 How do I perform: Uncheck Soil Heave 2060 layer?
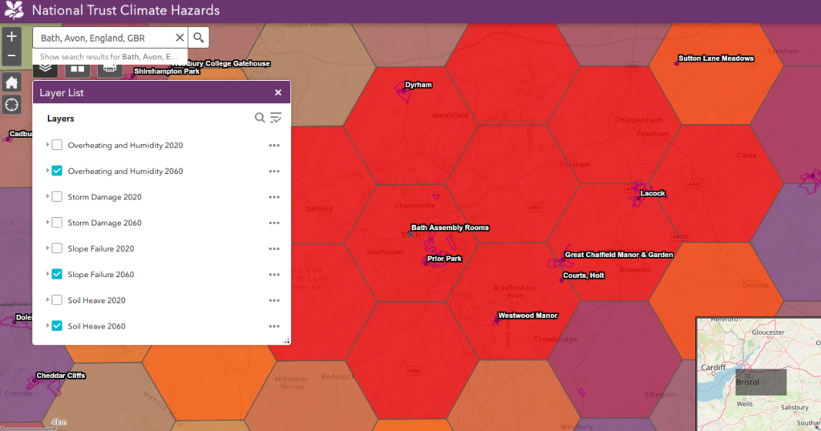click(x=57, y=325)
